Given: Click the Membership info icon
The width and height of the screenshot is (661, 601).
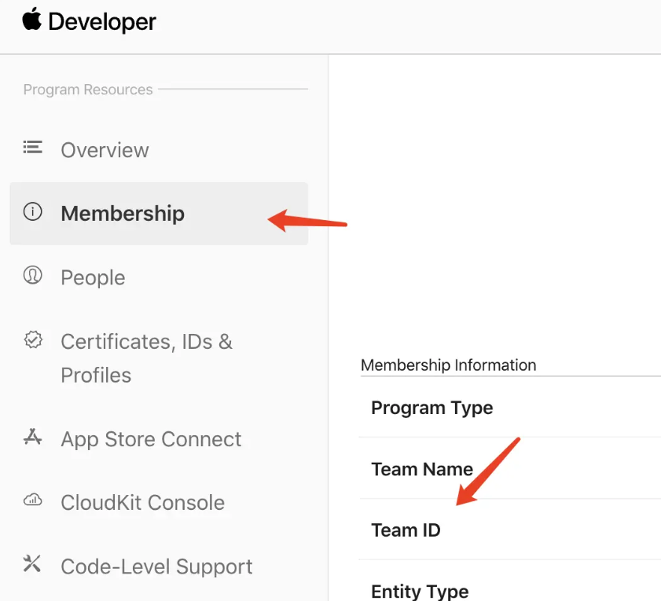Looking at the screenshot, I should (32, 211).
